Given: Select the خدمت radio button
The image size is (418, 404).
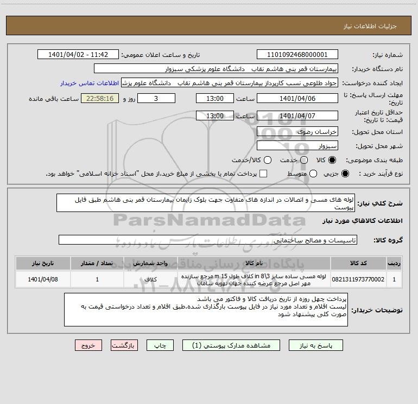Looking at the screenshot, I should (x=304, y=160).
